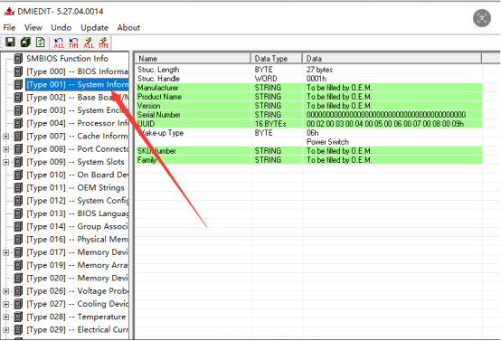501x341 pixels.
Task: Click the Family row data value
Action: tap(339, 160)
